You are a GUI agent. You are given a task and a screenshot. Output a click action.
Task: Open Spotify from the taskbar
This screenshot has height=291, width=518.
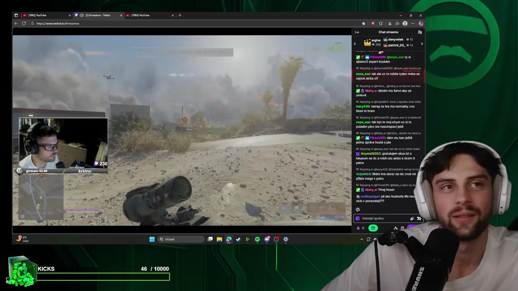[257, 239]
